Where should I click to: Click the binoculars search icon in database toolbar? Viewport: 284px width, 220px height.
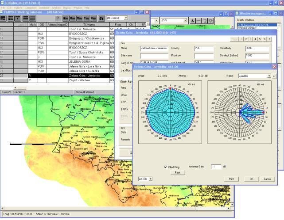click(x=101, y=19)
